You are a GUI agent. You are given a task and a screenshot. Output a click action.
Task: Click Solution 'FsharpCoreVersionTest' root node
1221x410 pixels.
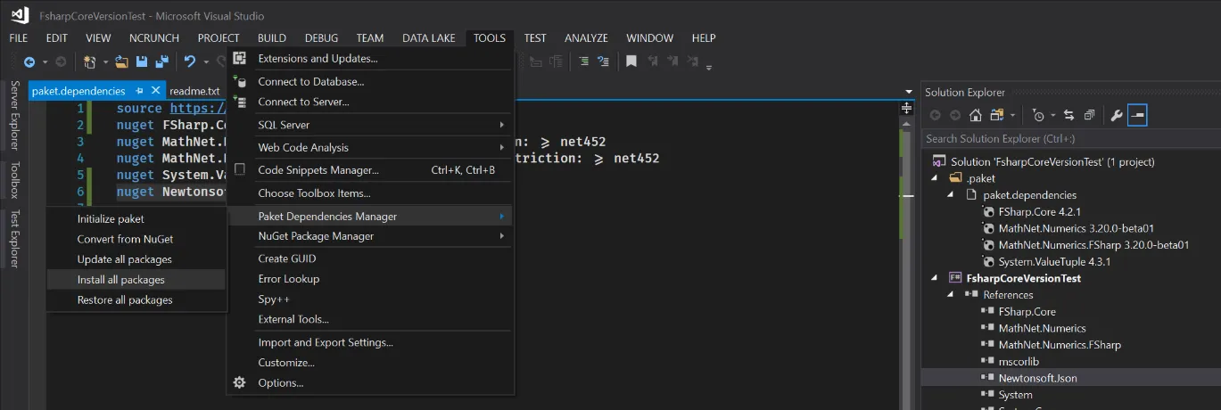point(1052,161)
